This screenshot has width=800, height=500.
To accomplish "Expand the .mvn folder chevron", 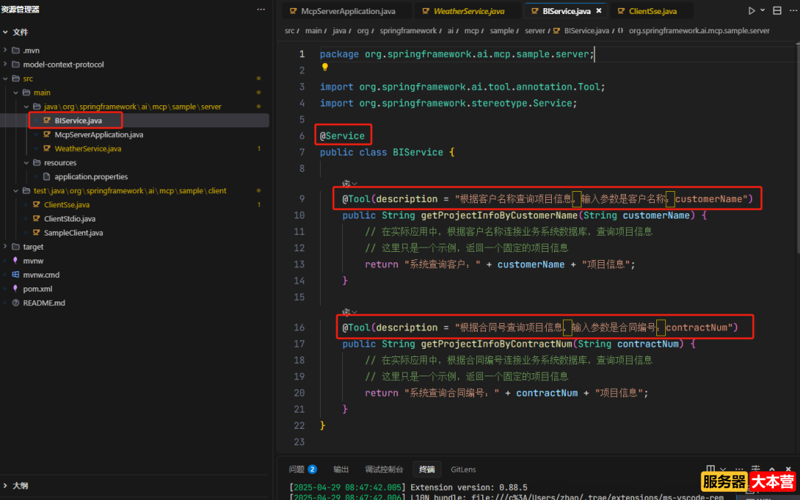I will [5, 50].
